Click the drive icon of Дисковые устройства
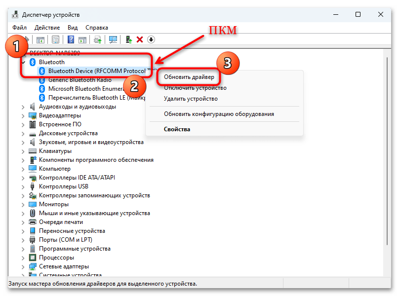The width and height of the screenshot is (399, 296). point(33,134)
